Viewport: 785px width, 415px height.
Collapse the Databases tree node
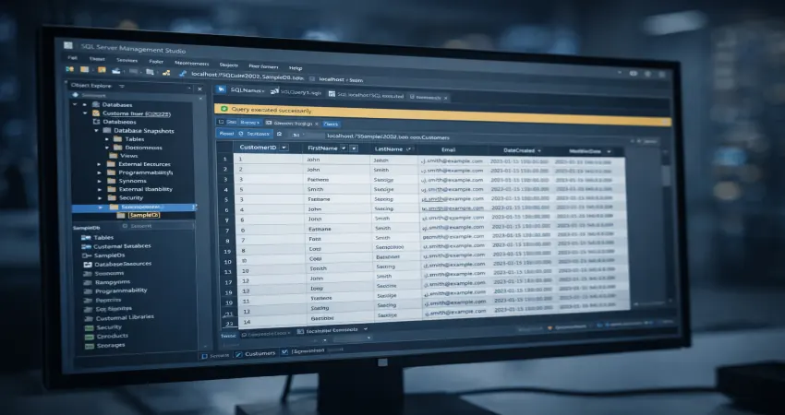[x=75, y=104]
